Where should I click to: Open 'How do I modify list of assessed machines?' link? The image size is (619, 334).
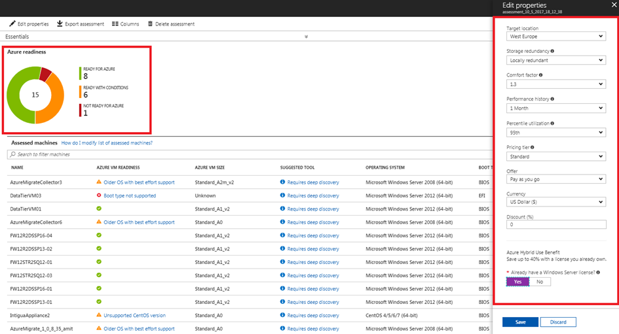(107, 143)
